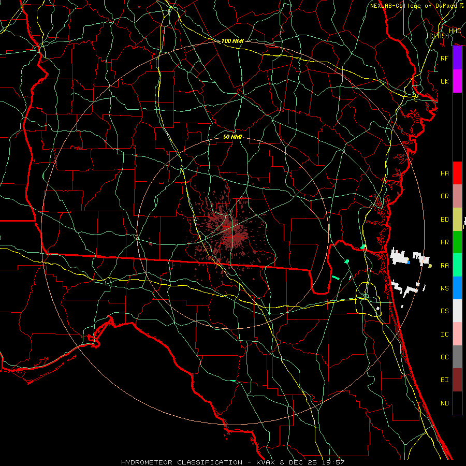This screenshot has height=466, width=466.
Task: Click the 'GR' legend label
Action: click(444, 196)
